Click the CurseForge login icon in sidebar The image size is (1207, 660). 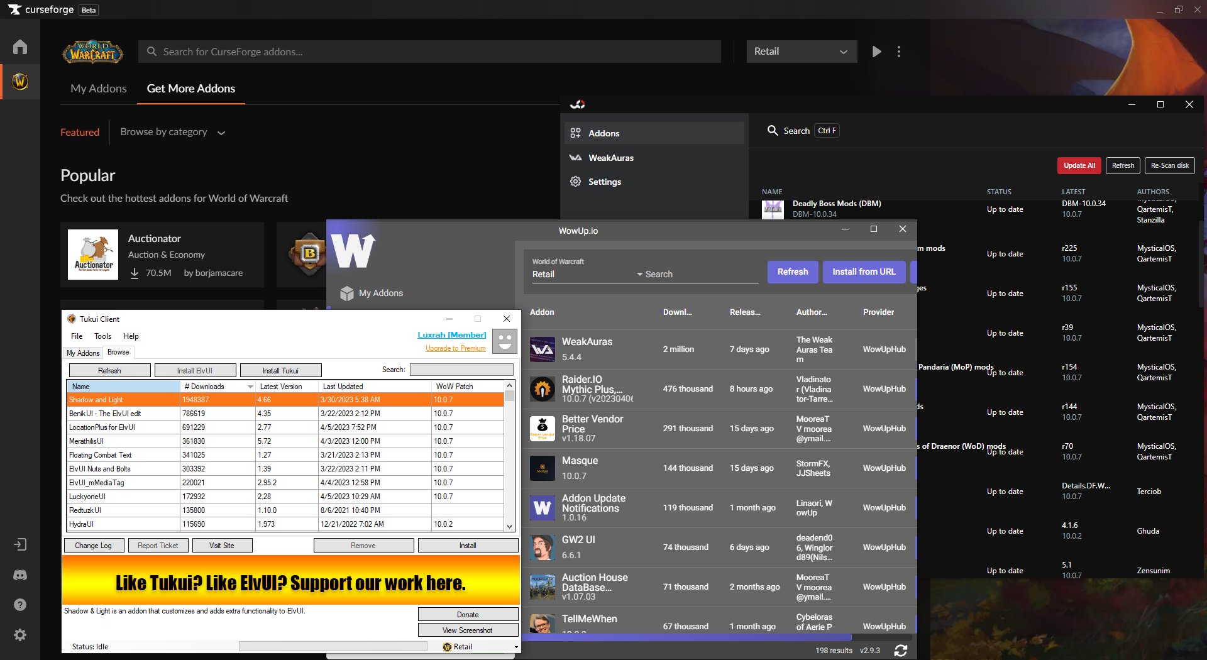pos(20,544)
